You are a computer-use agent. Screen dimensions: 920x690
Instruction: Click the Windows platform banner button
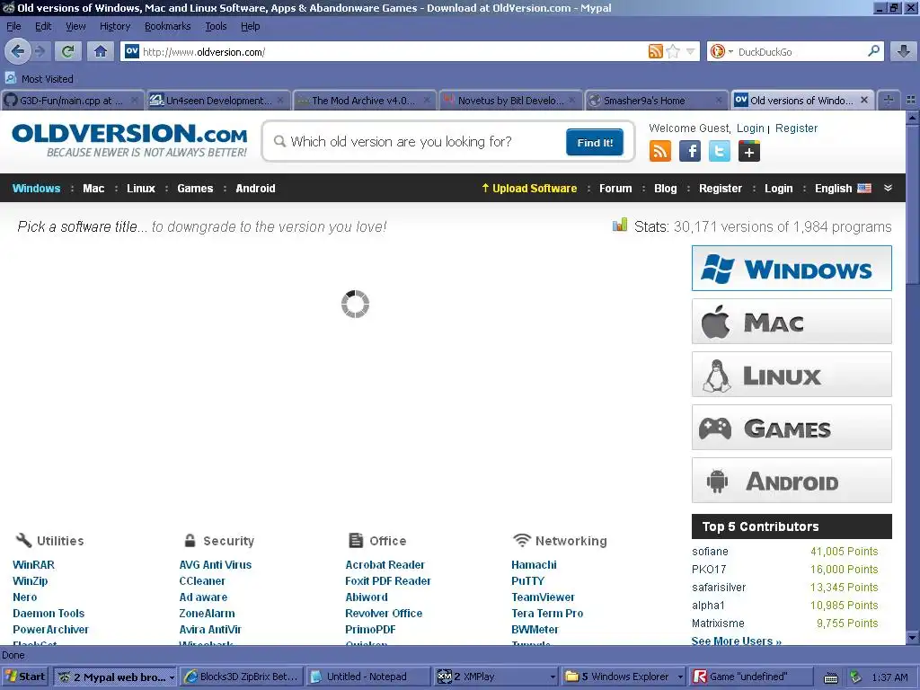[792, 268]
